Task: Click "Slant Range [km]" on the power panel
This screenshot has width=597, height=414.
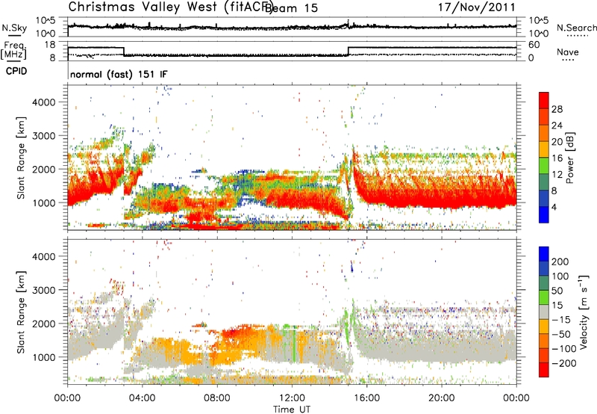Action: point(21,158)
